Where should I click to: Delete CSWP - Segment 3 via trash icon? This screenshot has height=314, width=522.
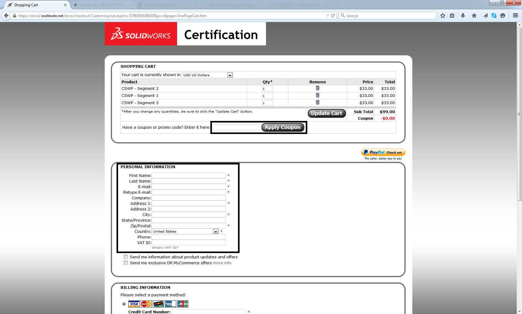(317, 103)
